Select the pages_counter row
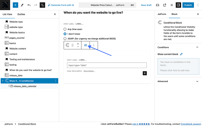202x126 pixels. (x=30, y=38)
